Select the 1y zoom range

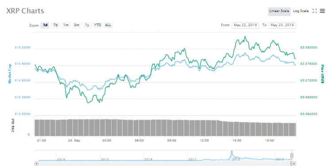(87, 25)
